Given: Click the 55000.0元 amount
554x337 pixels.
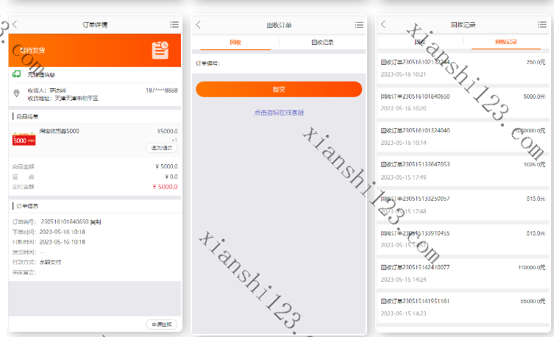Looking at the screenshot, I should pyautogui.click(x=533, y=302).
